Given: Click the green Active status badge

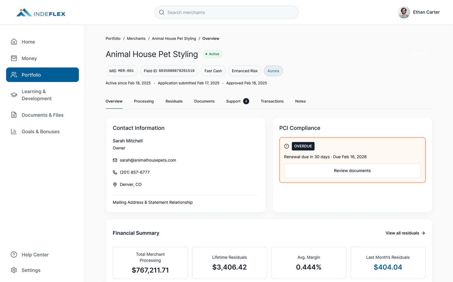Looking at the screenshot, I should [x=212, y=54].
